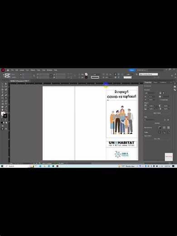
Task: Click the Import File button
Action: click(157, 139)
